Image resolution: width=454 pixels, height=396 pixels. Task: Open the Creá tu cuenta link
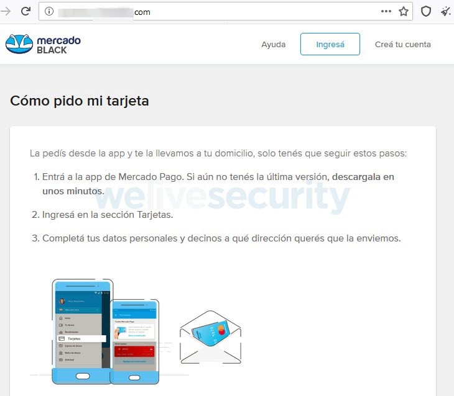pyautogui.click(x=403, y=44)
